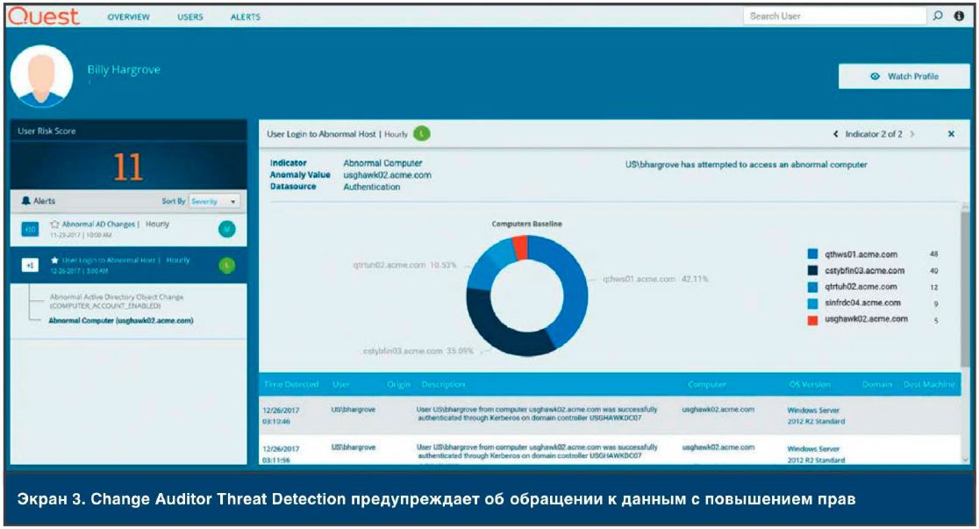
Task: Open the Users tab
Action: 189,17
